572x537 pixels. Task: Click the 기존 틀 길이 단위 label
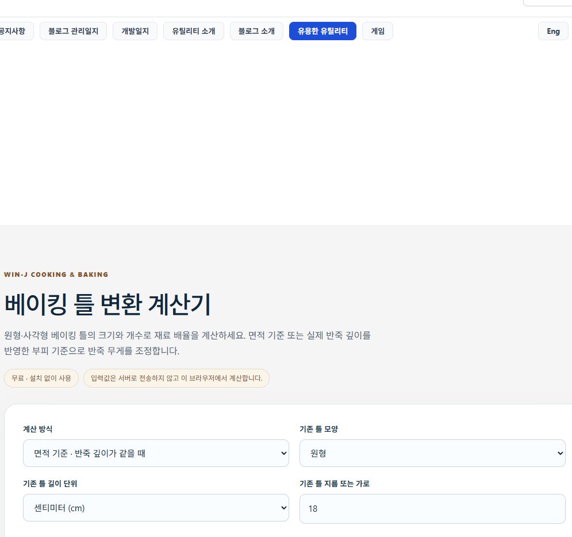click(x=50, y=484)
